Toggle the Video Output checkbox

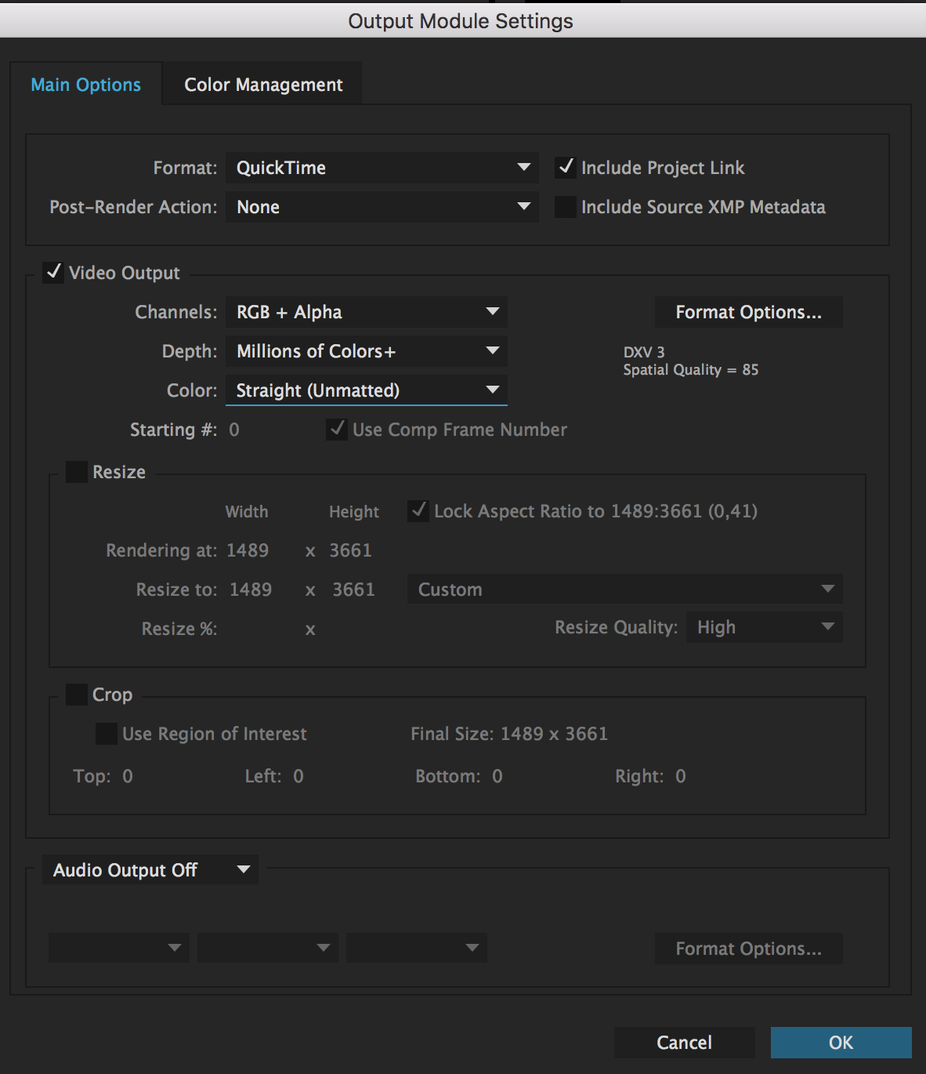click(54, 273)
